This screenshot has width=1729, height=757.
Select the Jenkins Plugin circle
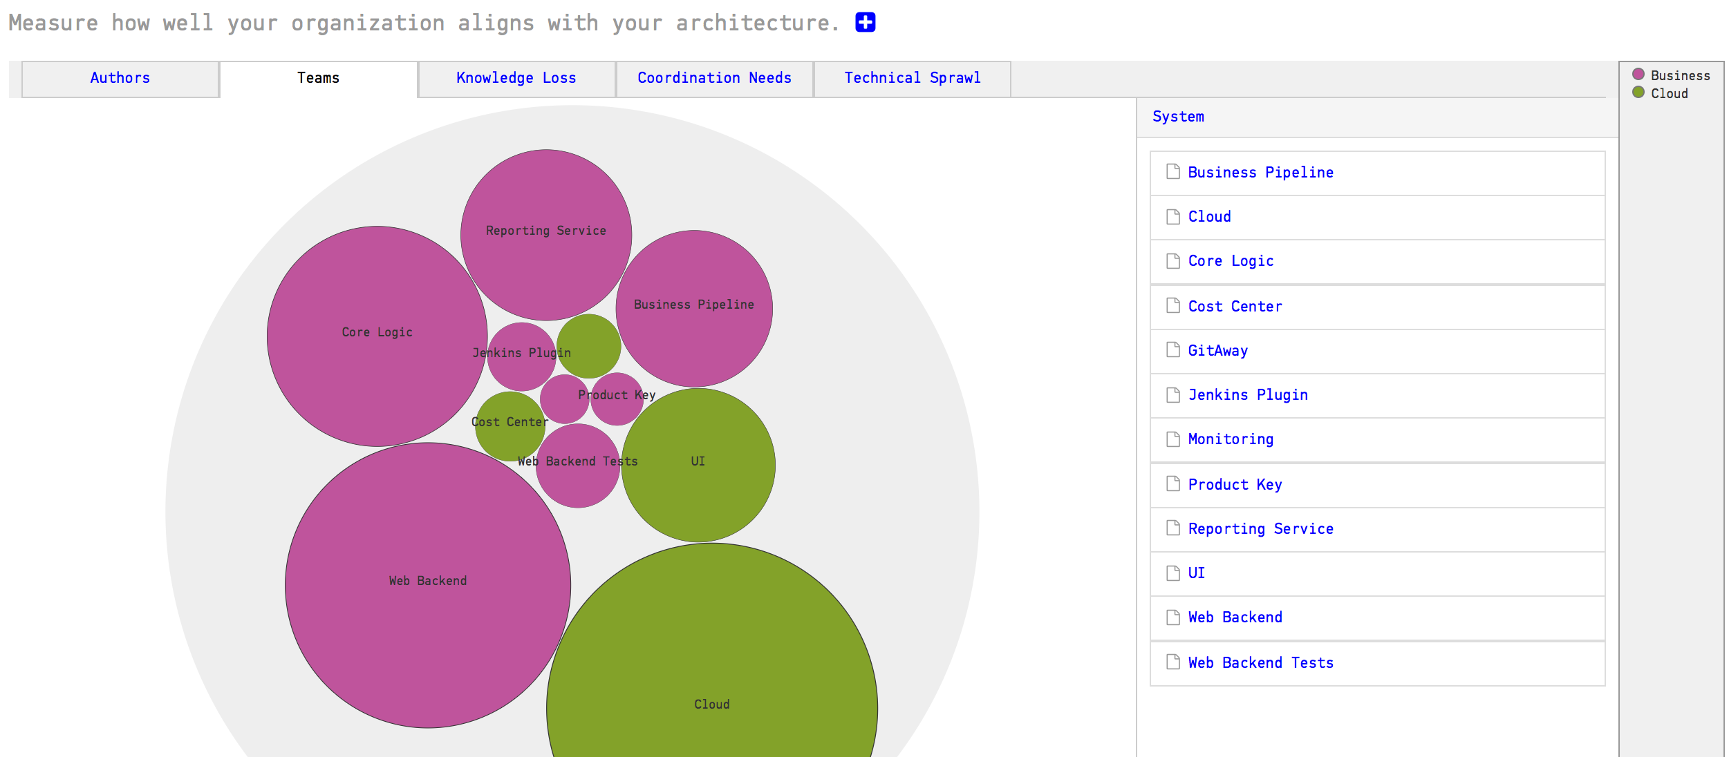[521, 356]
